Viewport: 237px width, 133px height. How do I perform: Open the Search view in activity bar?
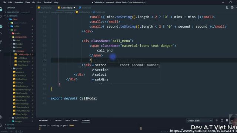click(1, 17)
